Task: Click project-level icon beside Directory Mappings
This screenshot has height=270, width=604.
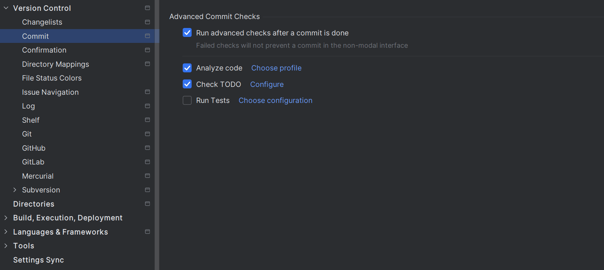Action: 148,64
